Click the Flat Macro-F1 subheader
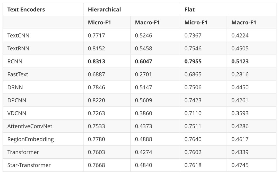This screenshot has width=278, height=173. pos(244,22)
